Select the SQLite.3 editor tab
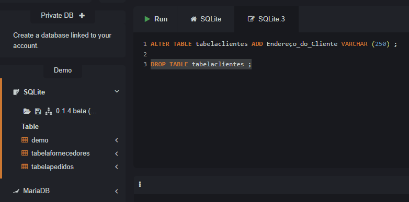This screenshot has width=409, height=202. click(266, 19)
